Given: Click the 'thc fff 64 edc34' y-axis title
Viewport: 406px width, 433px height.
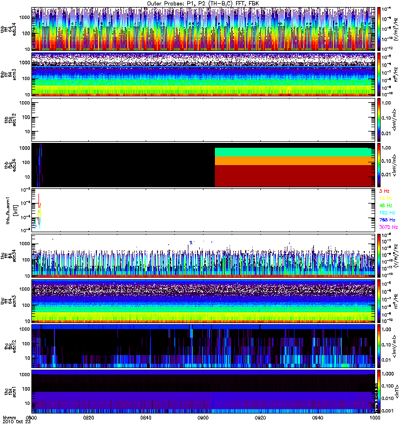Looking at the screenshot, I should (x=8, y=256).
